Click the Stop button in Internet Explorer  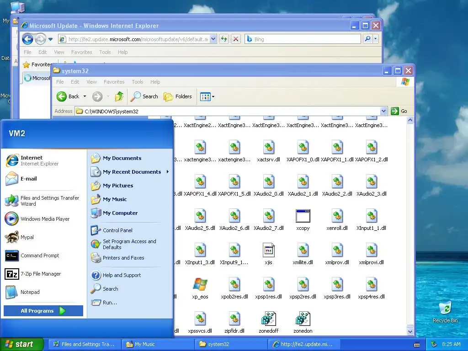pos(236,39)
